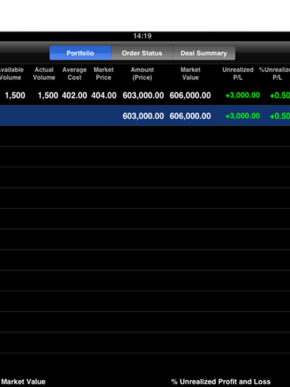Click the Unrealized P/L column header
This screenshot has height=387, width=290.
click(x=238, y=74)
